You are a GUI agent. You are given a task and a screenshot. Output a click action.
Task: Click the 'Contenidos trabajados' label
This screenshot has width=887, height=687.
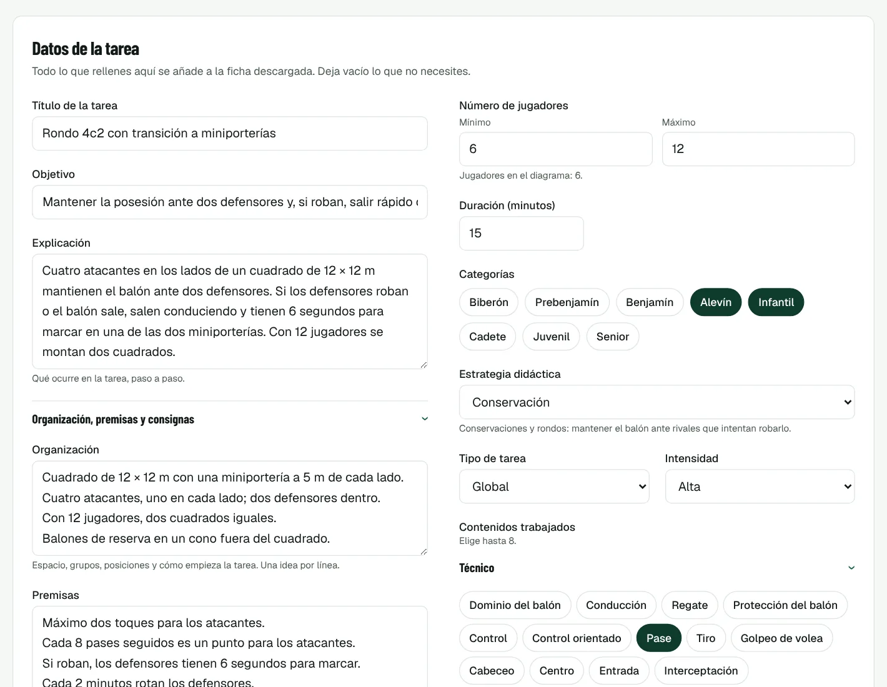[x=517, y=527]
